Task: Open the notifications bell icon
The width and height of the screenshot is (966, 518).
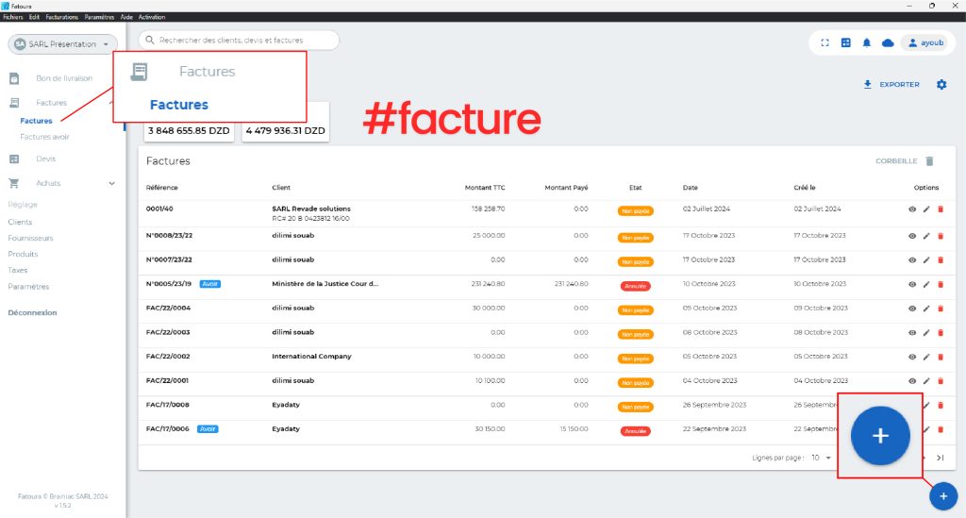Action: coord(867,43)
